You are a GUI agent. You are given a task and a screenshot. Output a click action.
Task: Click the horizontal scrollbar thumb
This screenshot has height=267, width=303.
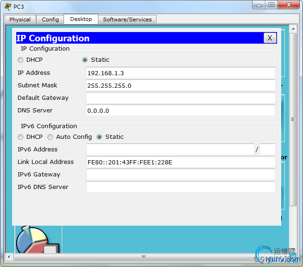[x=143, y=257]
